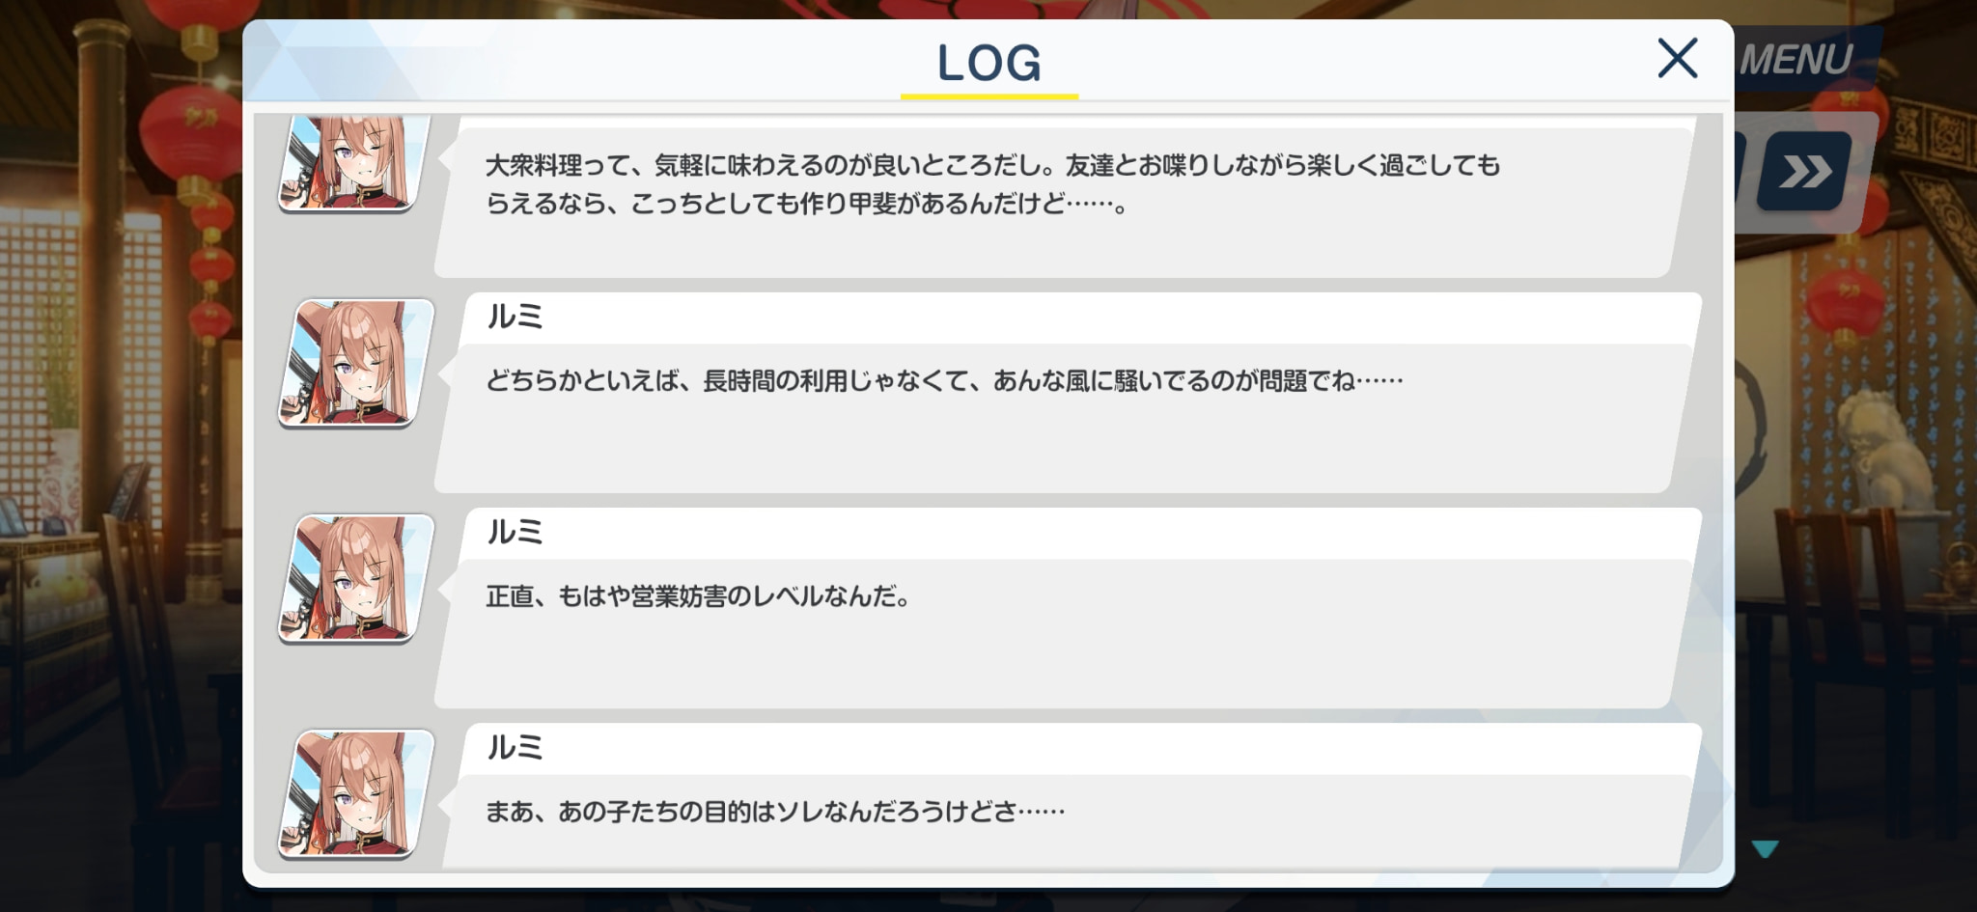The image size is (1977, 912).
Task: Open the MENU button
Action: click(1796, 60)
